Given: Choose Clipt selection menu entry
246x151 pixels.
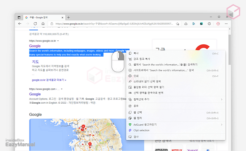Looking at the screenshot, I should click(176, 130).
